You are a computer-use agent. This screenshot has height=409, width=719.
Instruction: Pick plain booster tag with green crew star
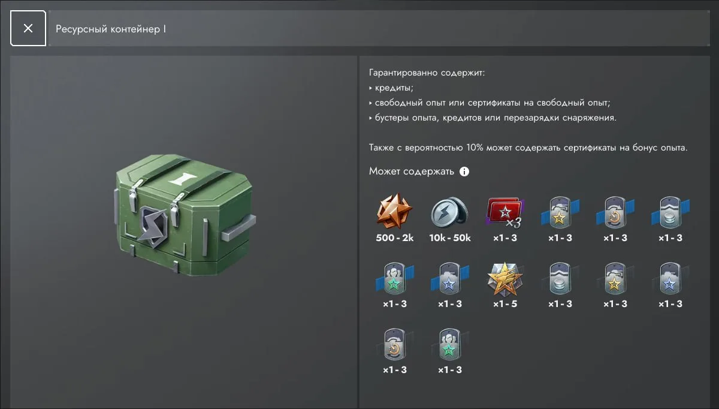(x=450, y=344)
